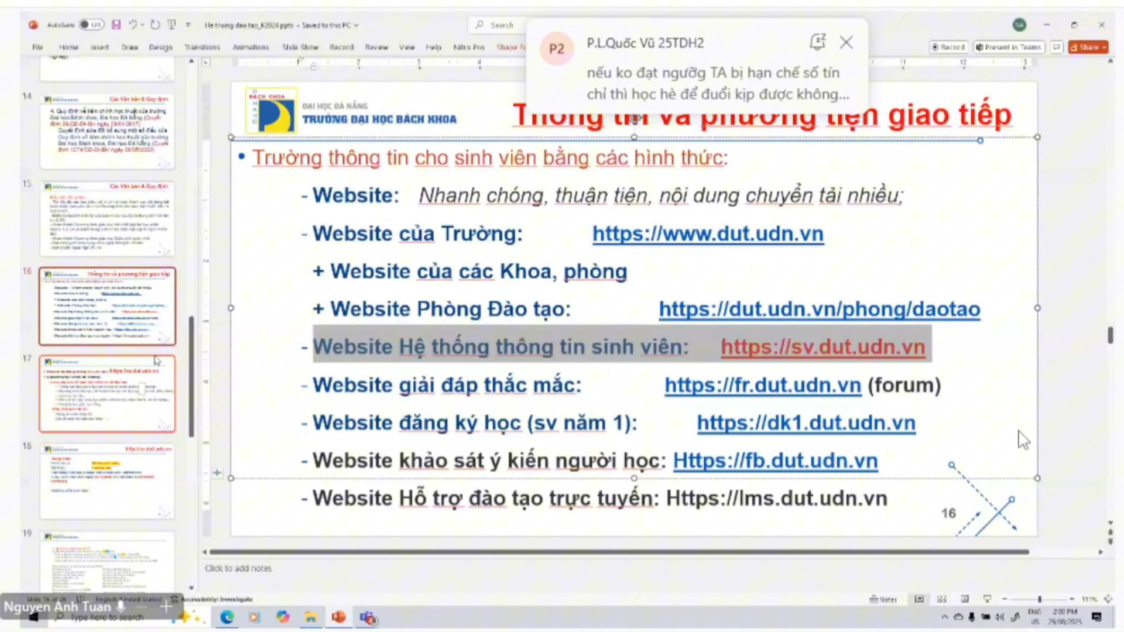Select slide 17 thumbnail

(107, 394)
